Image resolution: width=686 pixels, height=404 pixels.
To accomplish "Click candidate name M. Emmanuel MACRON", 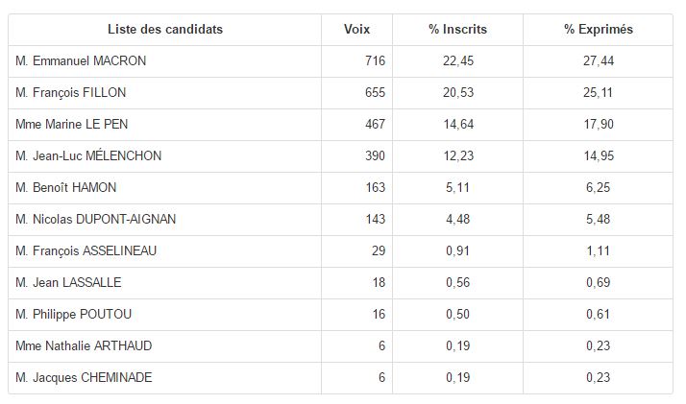I will pyautogui.click(x=81, y=61).
